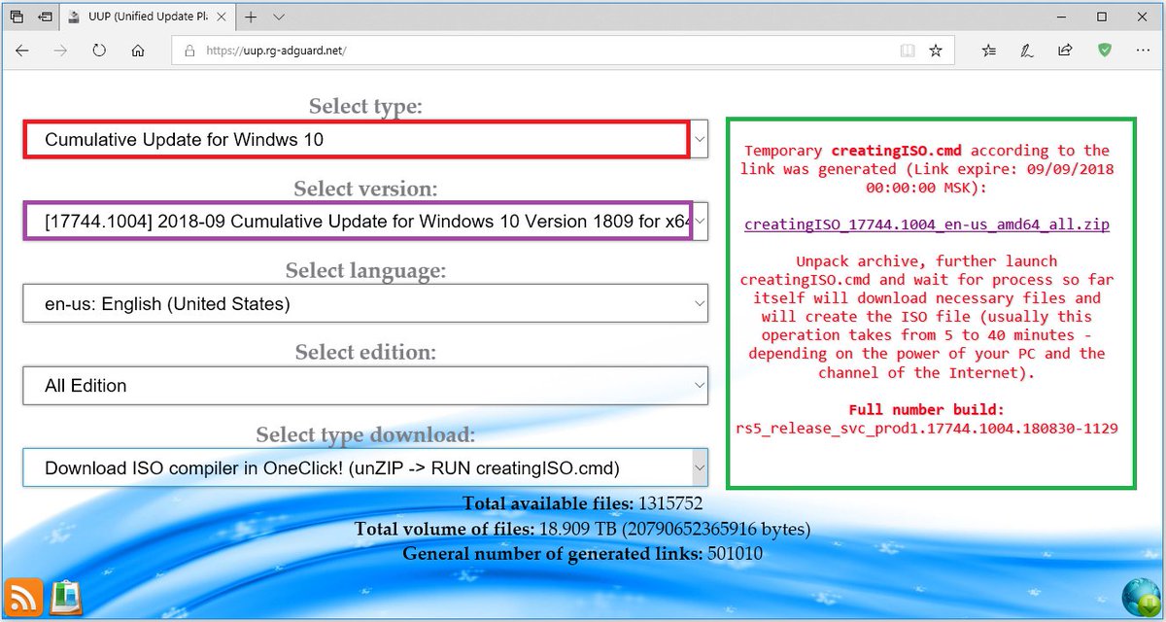
Task: Click the Select language heading
Action: click(x=366, y=270)
